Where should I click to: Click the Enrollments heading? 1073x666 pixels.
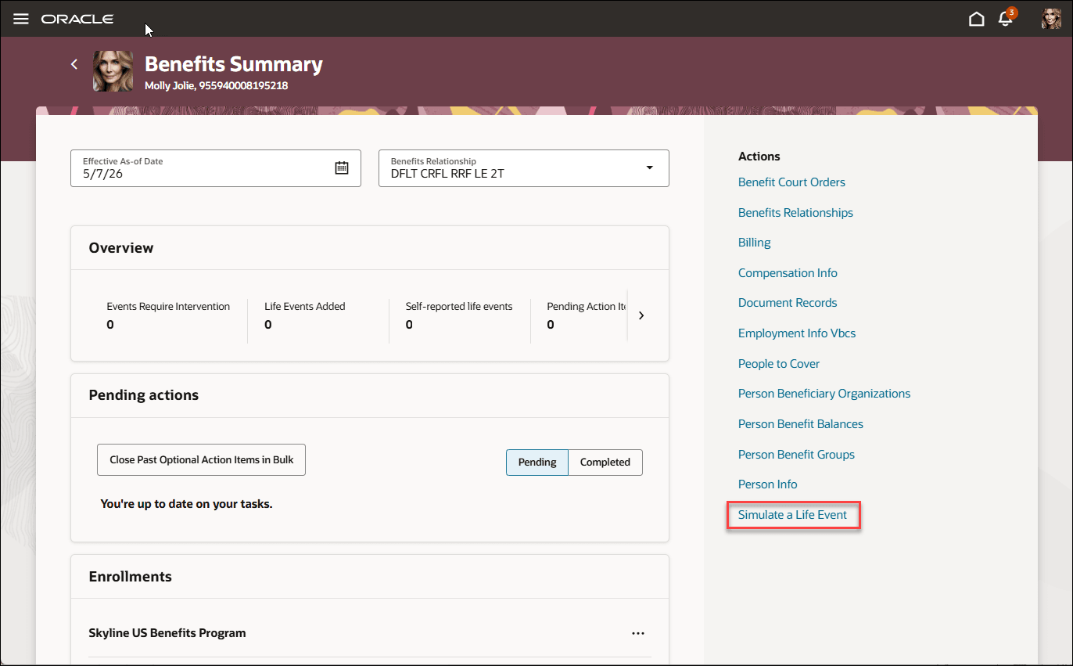[131, 577]
